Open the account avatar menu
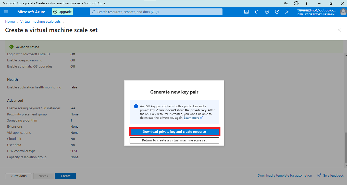This screenshot has height=185, width=347. [x=343, y=12]
